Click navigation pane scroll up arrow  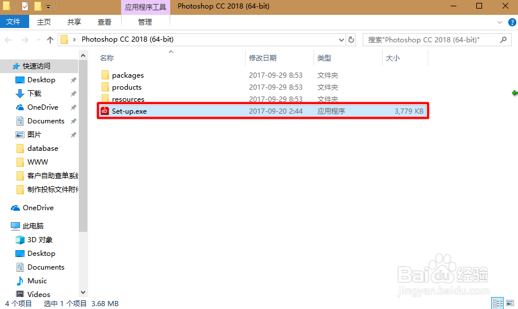83,55
